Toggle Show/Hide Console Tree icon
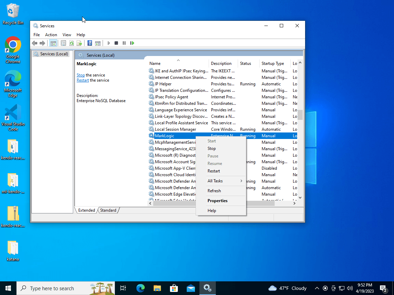394x295 pixels. [x=53, y=43]
